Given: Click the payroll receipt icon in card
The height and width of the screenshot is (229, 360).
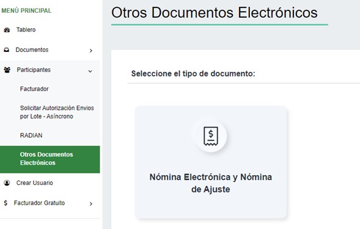Looking at the screenshot, I should (211, 136).
